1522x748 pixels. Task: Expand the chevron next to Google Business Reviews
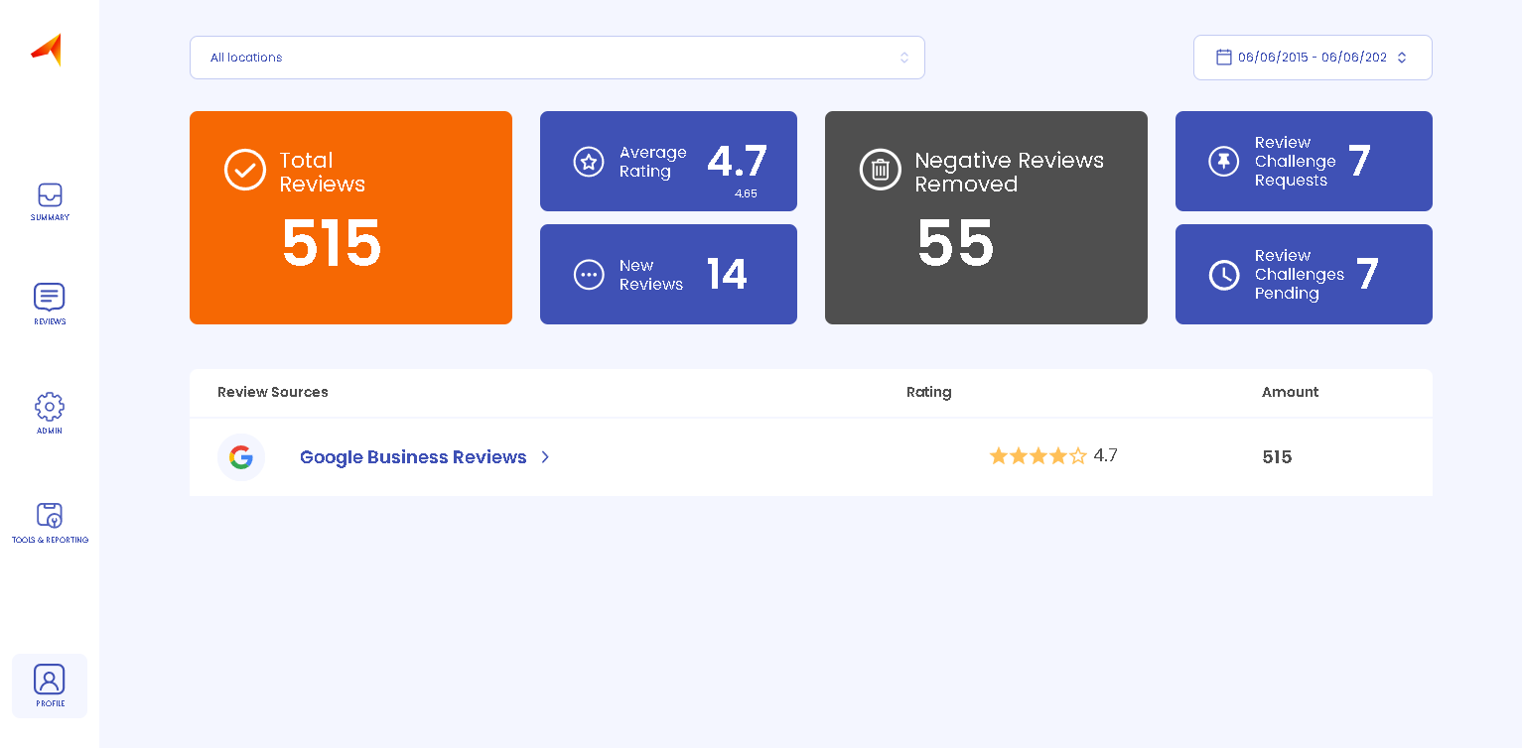(x=545, y=457)
